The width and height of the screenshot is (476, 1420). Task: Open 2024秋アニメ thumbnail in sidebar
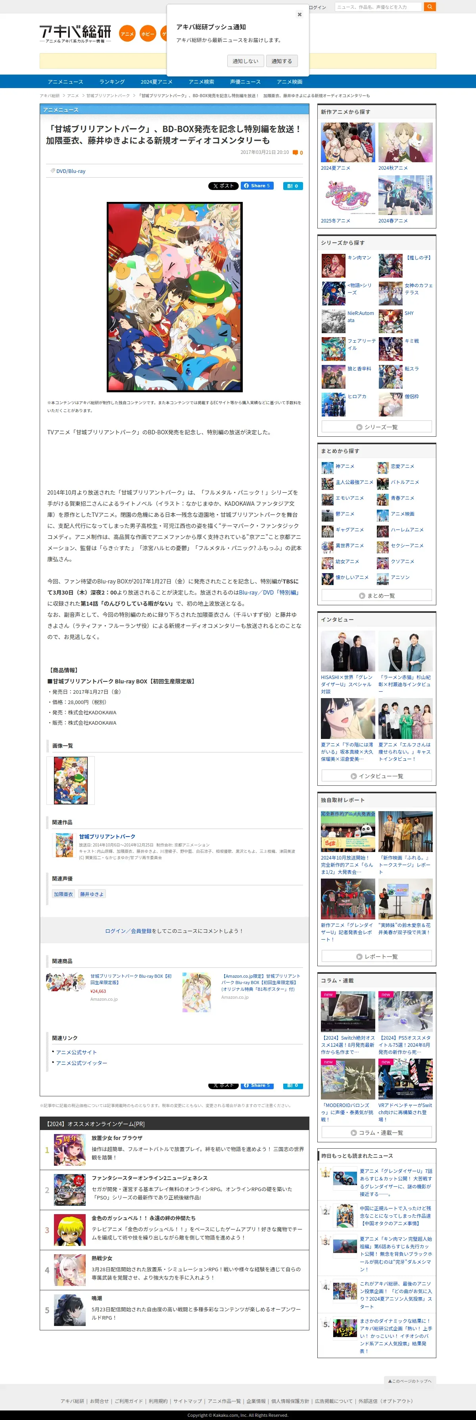click(405, 142)
